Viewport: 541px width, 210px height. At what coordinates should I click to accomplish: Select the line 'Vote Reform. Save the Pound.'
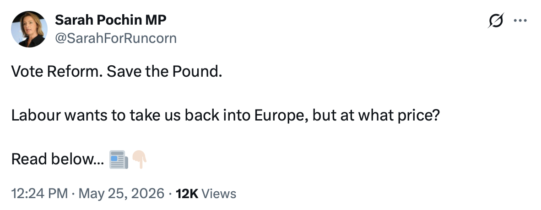point(117,71)
